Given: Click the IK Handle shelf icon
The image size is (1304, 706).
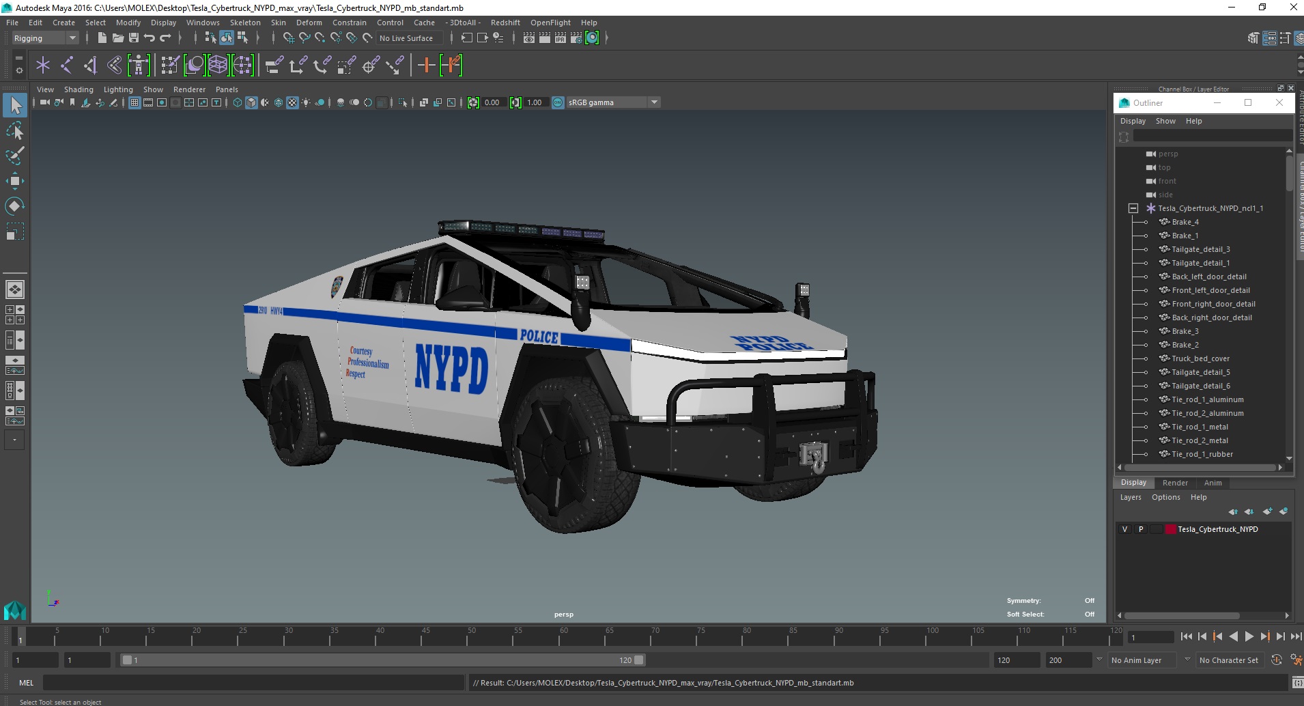Looking at the screenshot, I should [x=90, y=66].
